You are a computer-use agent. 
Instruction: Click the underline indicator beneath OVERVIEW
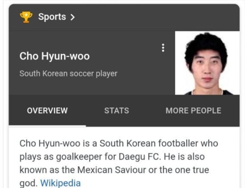pos(47,126)
